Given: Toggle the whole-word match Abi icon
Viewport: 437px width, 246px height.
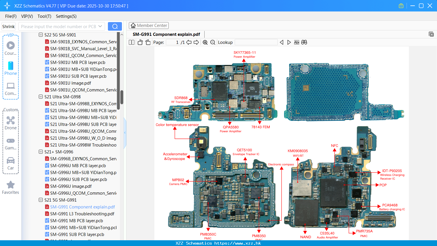Looking at the screenshot, I should pyautogui.click(x=297, y=42).
